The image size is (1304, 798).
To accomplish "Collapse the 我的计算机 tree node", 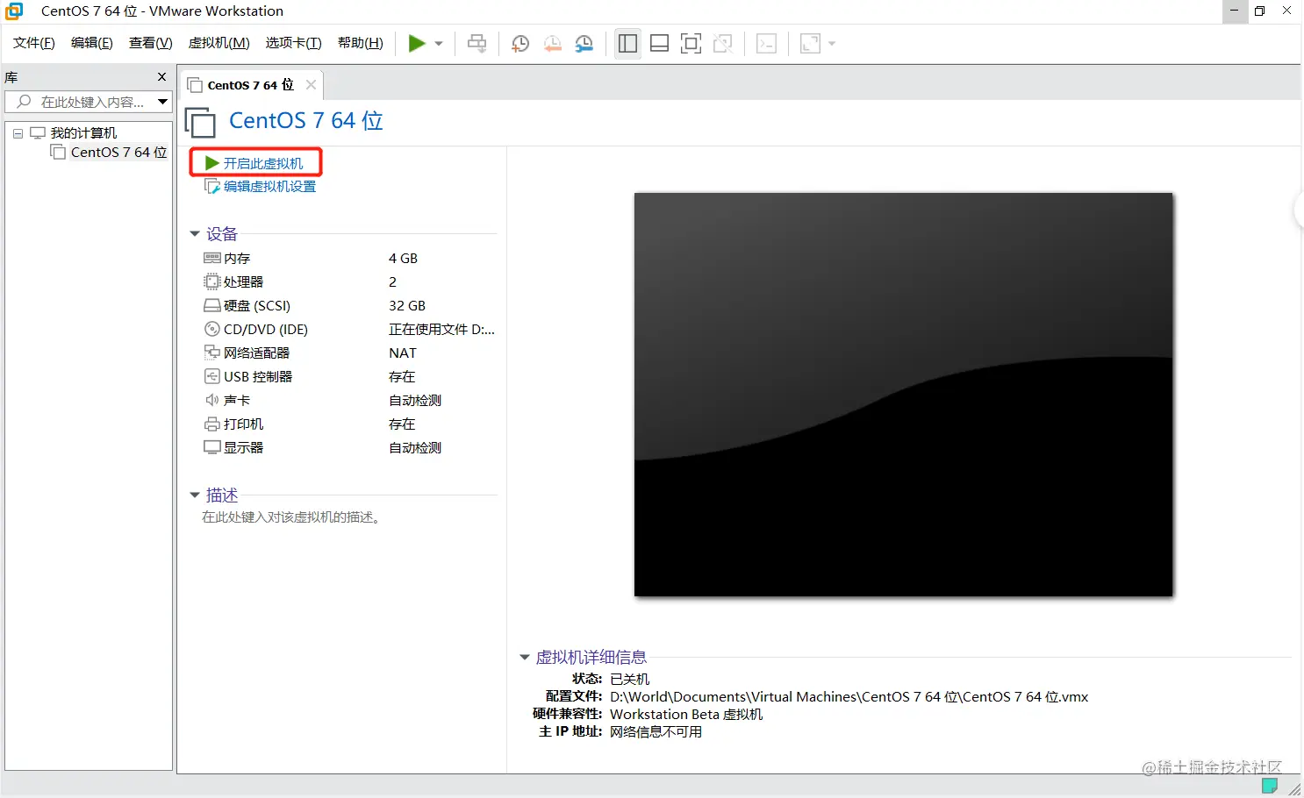I will (18, 133).
